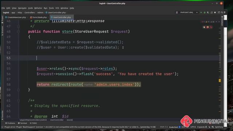Screen dimensions: 233x131
Task: Click the error count in the inspections widget
Action: [x=203, y=22]
